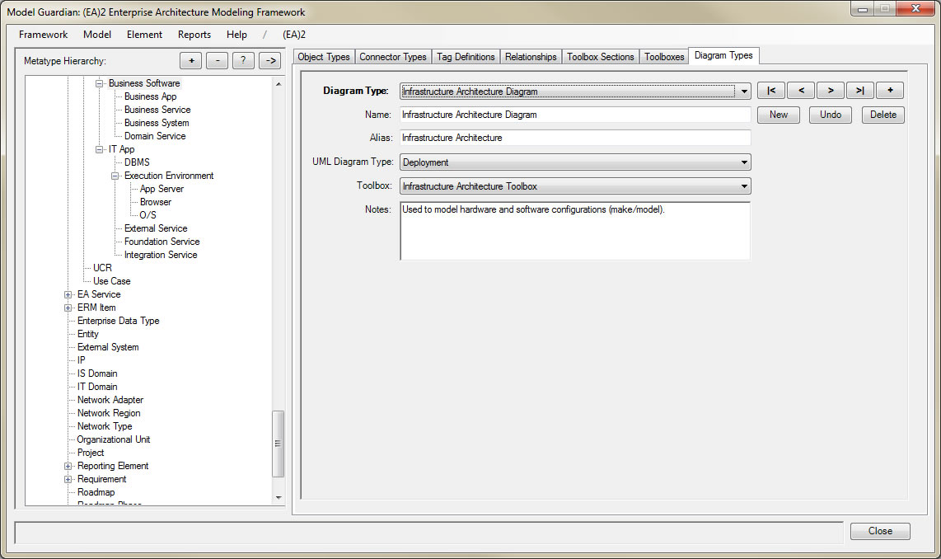Image resolution: width=941 pixels, height=559 pixels.
Task: Switch to the Relationships tab
Action: pos(531,57)
